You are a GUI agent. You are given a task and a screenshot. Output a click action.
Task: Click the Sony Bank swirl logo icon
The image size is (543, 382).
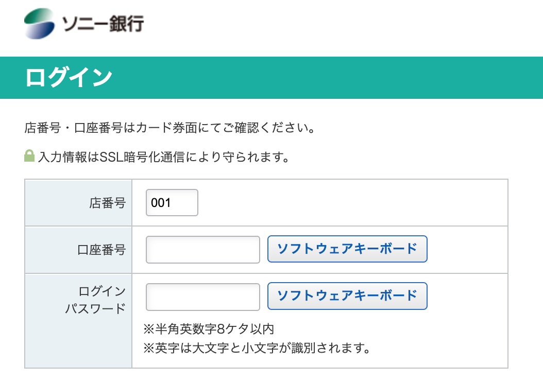click(39, 24)
